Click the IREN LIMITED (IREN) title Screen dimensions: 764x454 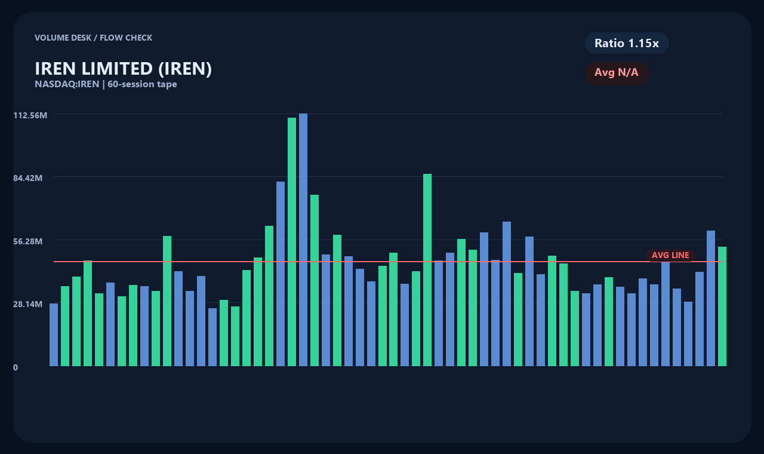[x=124, y=69]
